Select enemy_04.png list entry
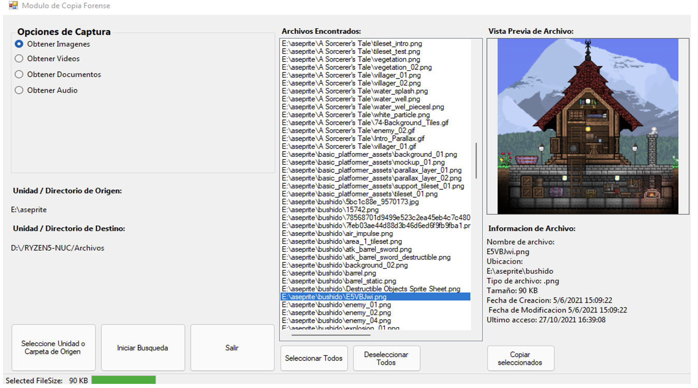The width and height of the screenshot is (698, 388). (375, 321)
